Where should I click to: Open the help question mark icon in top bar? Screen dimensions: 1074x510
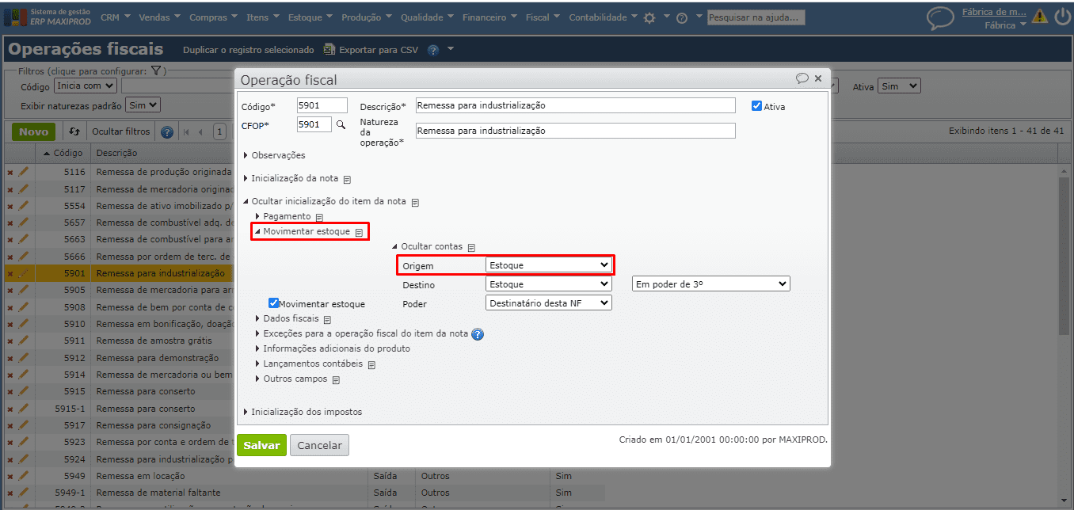681,18
